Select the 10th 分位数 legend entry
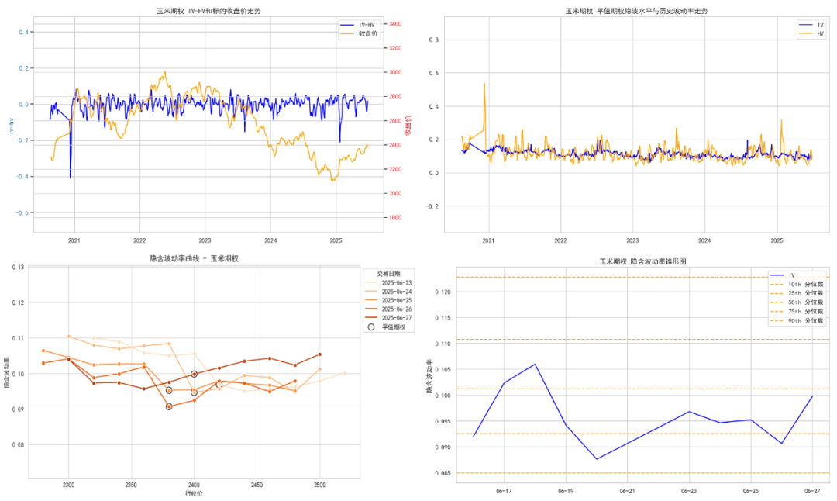837x501 pixels. pos(797,284)
